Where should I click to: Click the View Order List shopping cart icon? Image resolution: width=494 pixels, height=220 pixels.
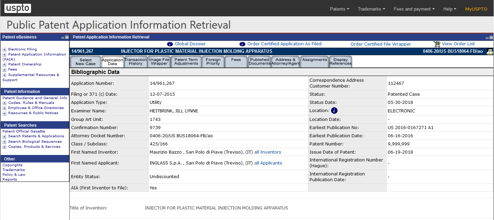tap(437, 44)
